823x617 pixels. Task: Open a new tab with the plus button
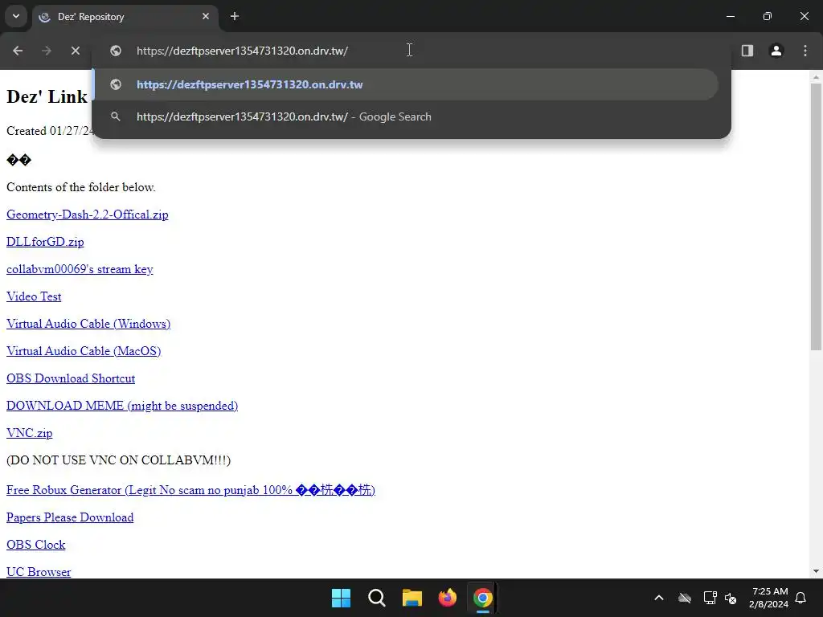235,16
